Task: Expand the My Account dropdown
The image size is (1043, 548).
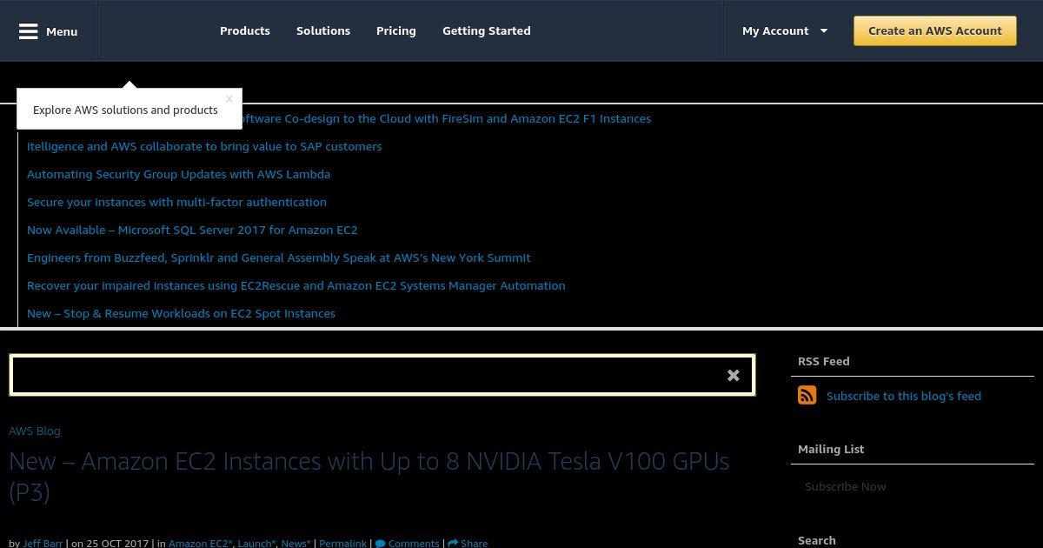Action: pyautogui.click(x=785, y=30)
